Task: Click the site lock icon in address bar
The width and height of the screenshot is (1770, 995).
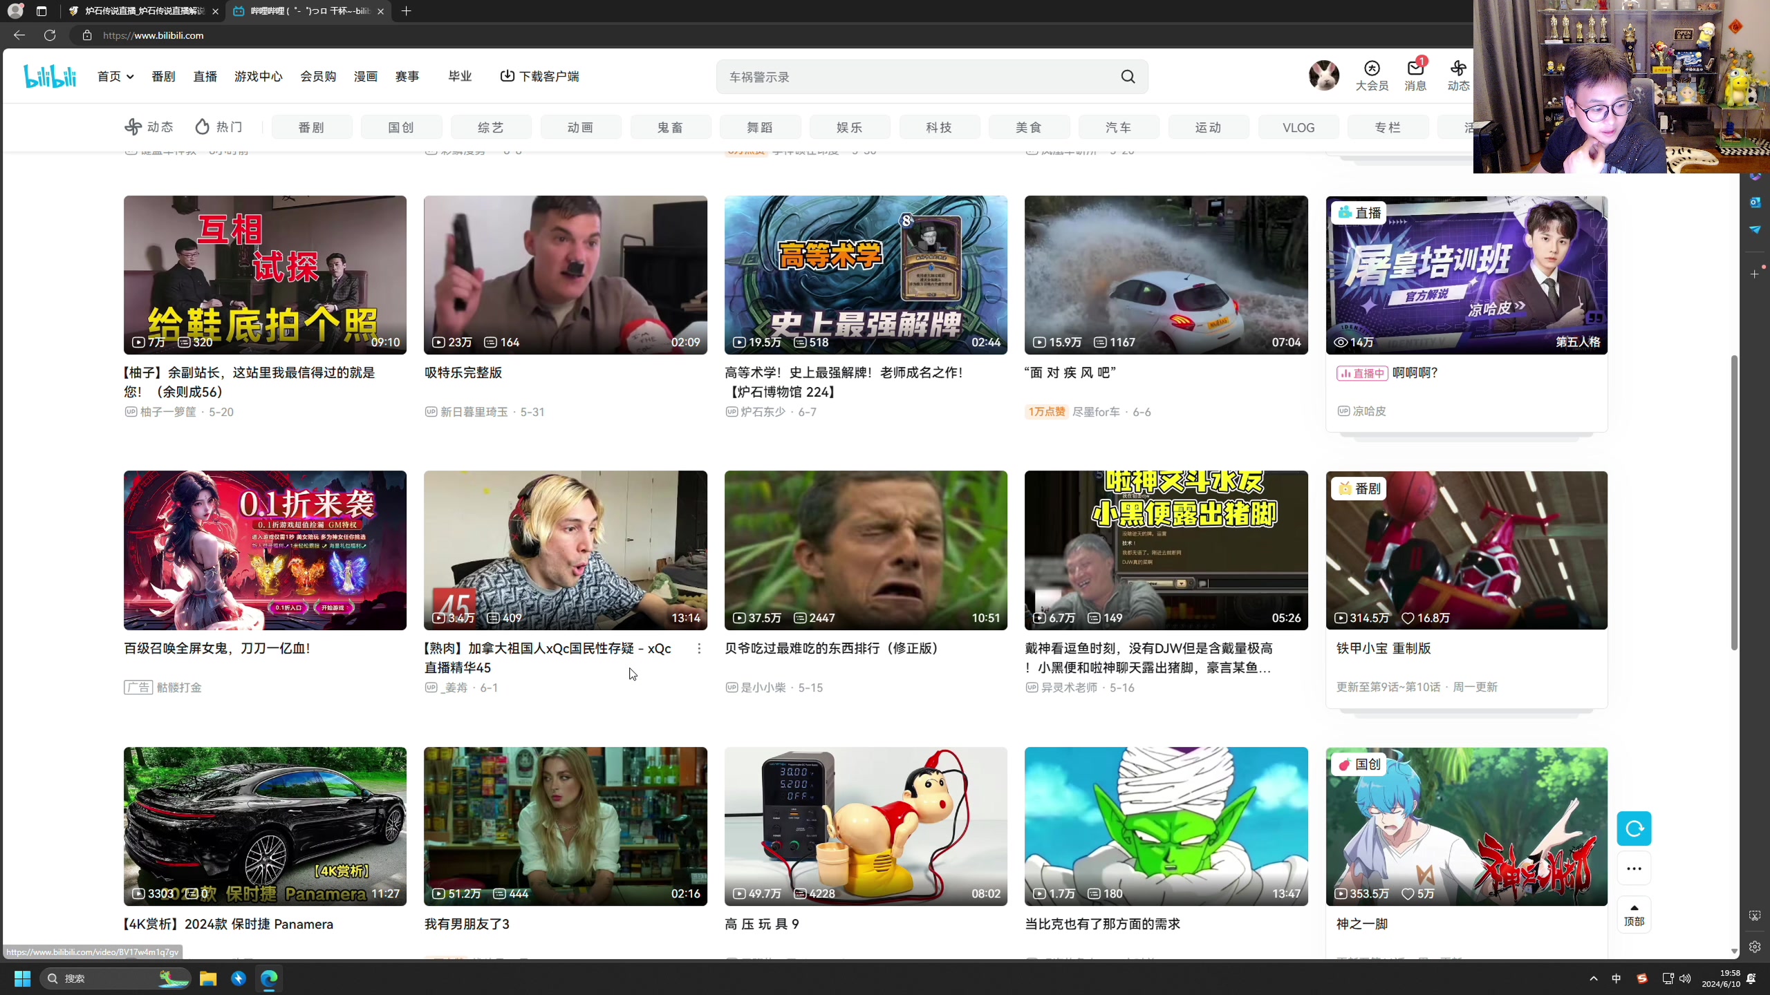Action: [x=87, y=35]
